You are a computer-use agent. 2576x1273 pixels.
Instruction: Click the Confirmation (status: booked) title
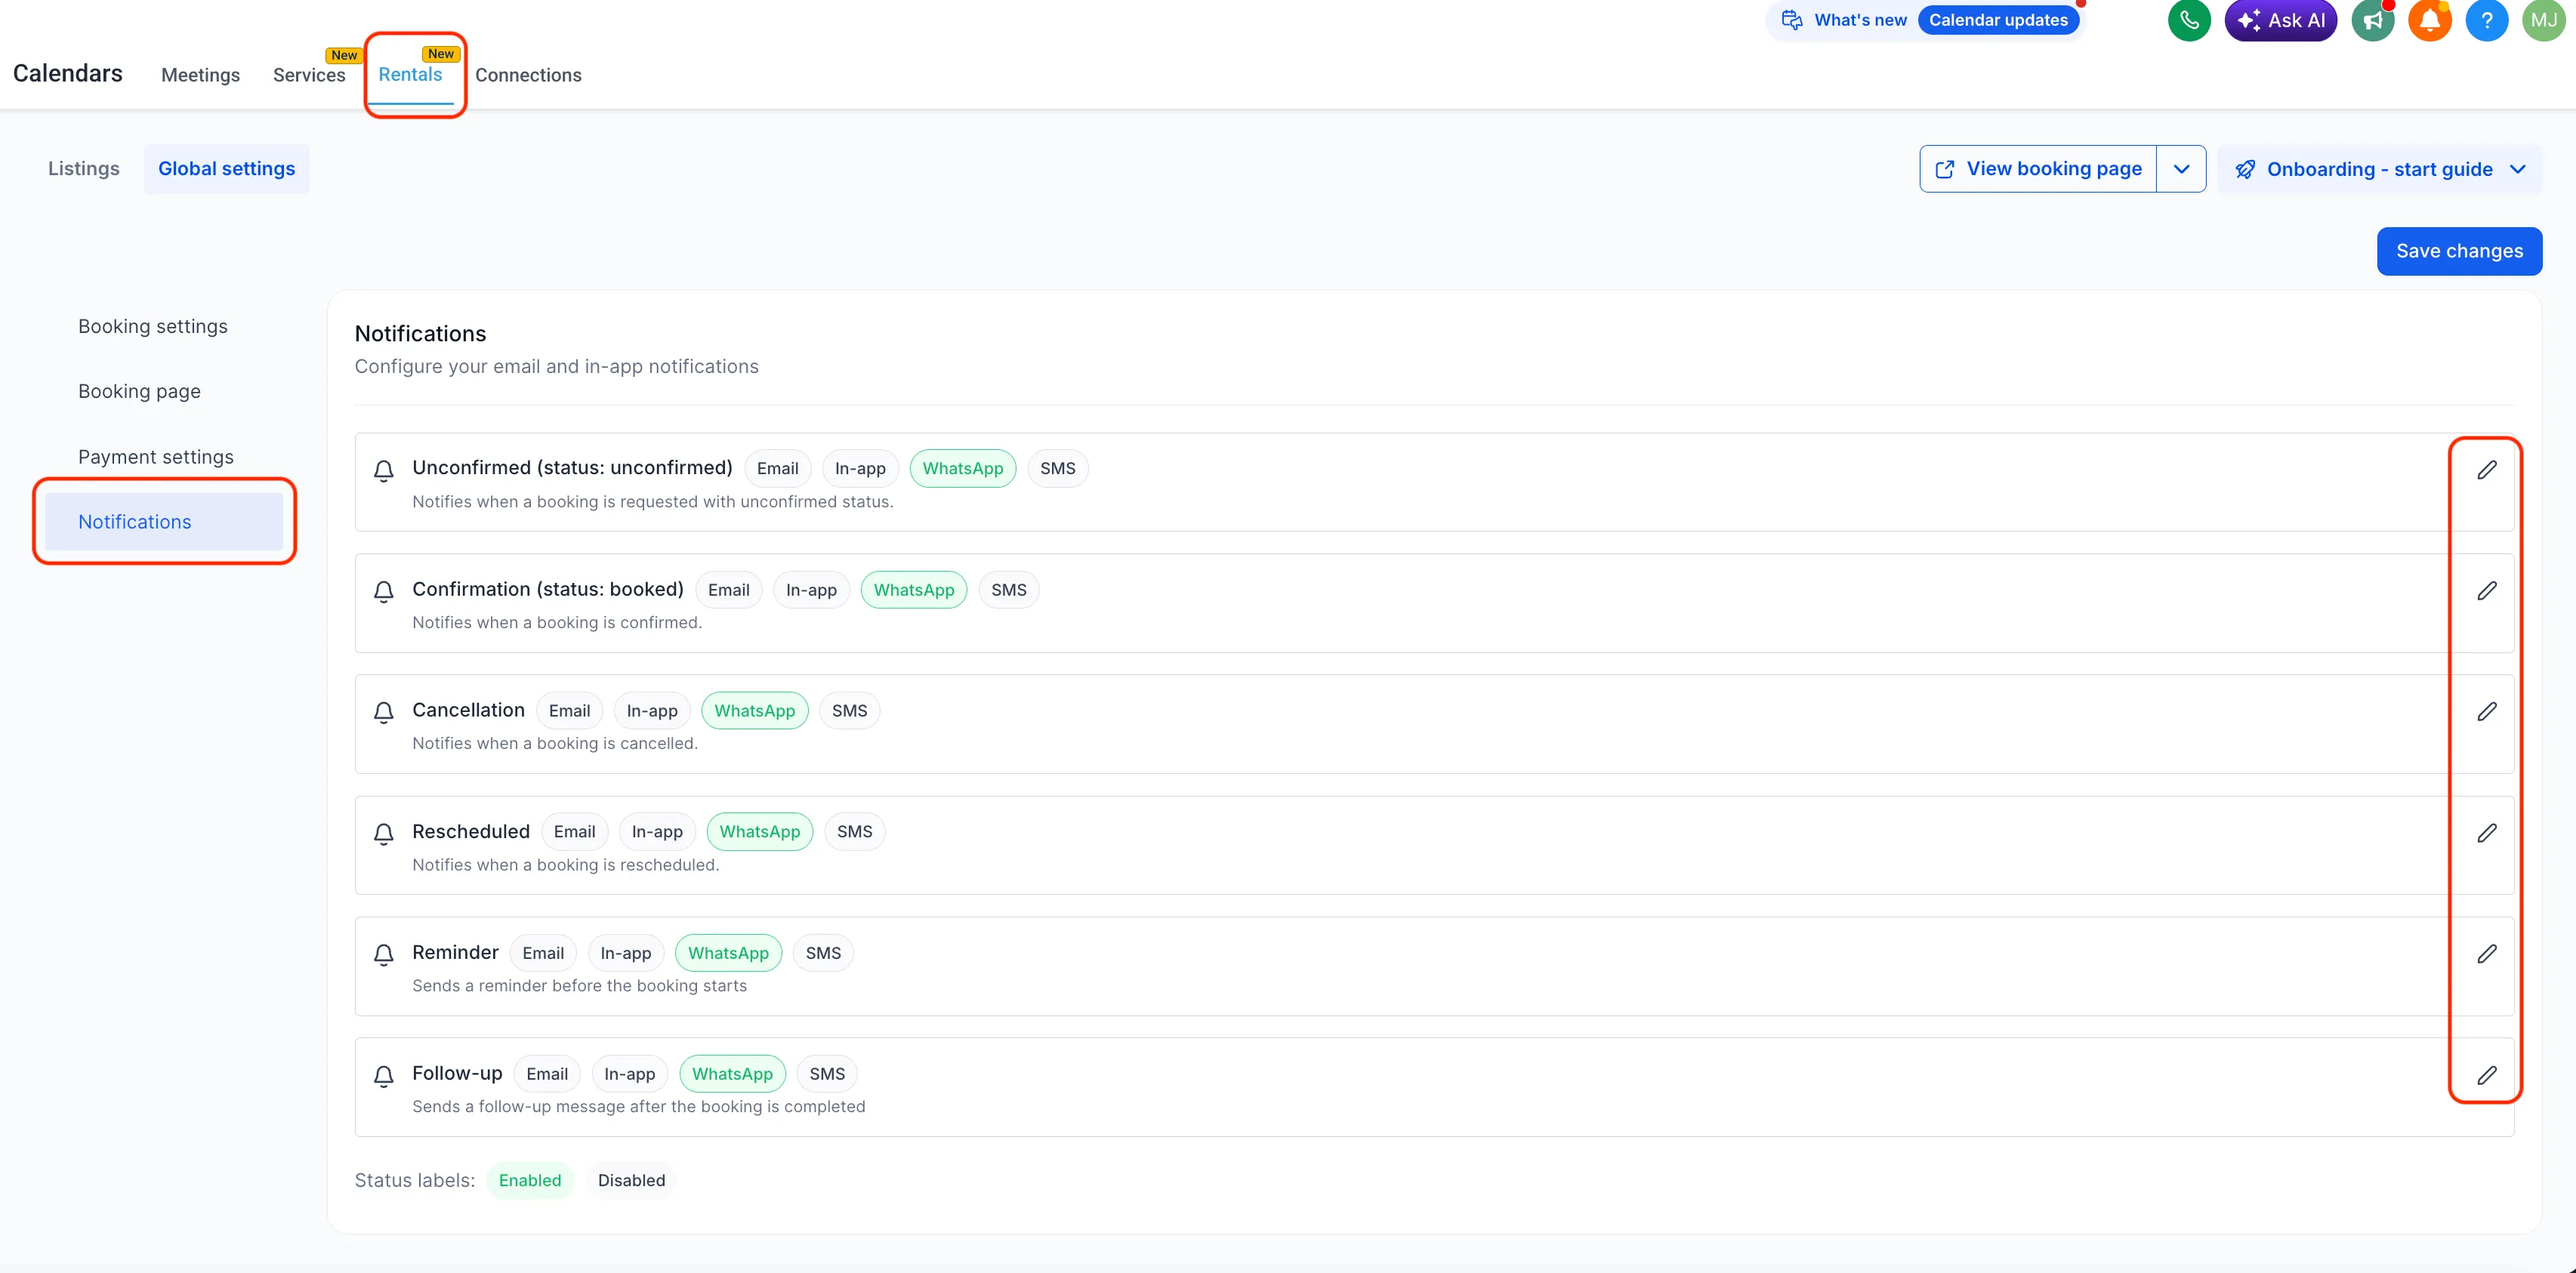coord(548,589)
